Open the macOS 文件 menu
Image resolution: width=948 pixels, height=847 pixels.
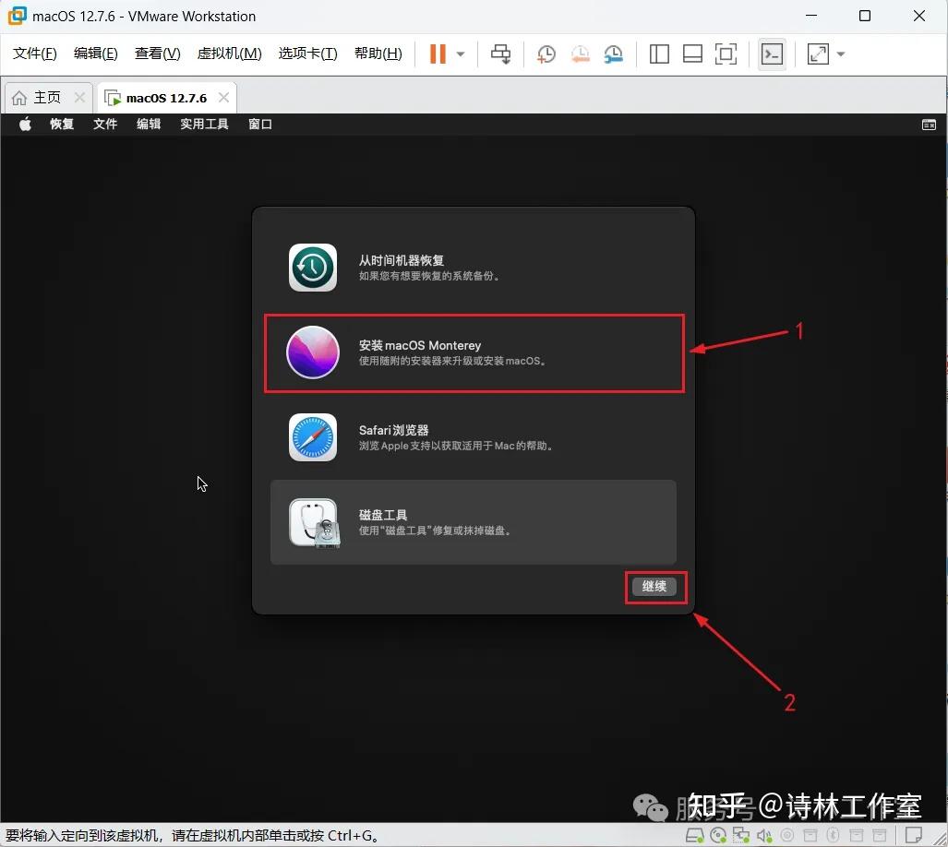pos(105,125)
